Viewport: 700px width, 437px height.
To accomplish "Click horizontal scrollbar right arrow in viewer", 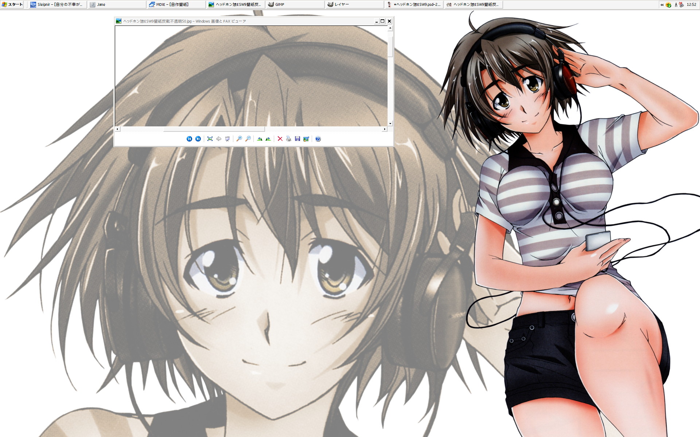I will [x=384, y=129].
